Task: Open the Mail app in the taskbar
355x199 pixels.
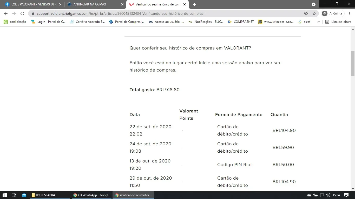Action: [x=24, y=195]
